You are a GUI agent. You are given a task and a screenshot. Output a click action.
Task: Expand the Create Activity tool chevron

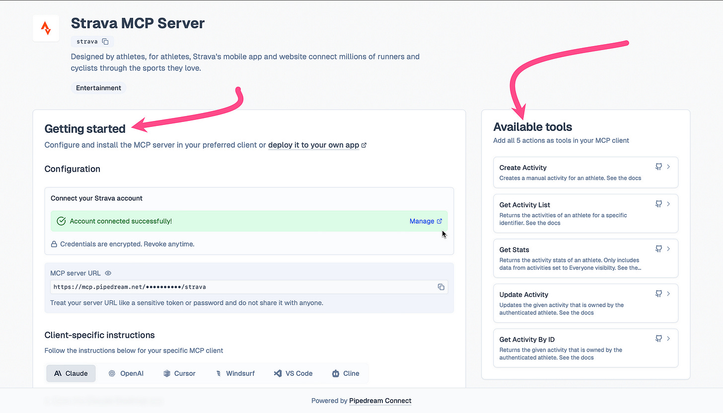coord(669,167)
